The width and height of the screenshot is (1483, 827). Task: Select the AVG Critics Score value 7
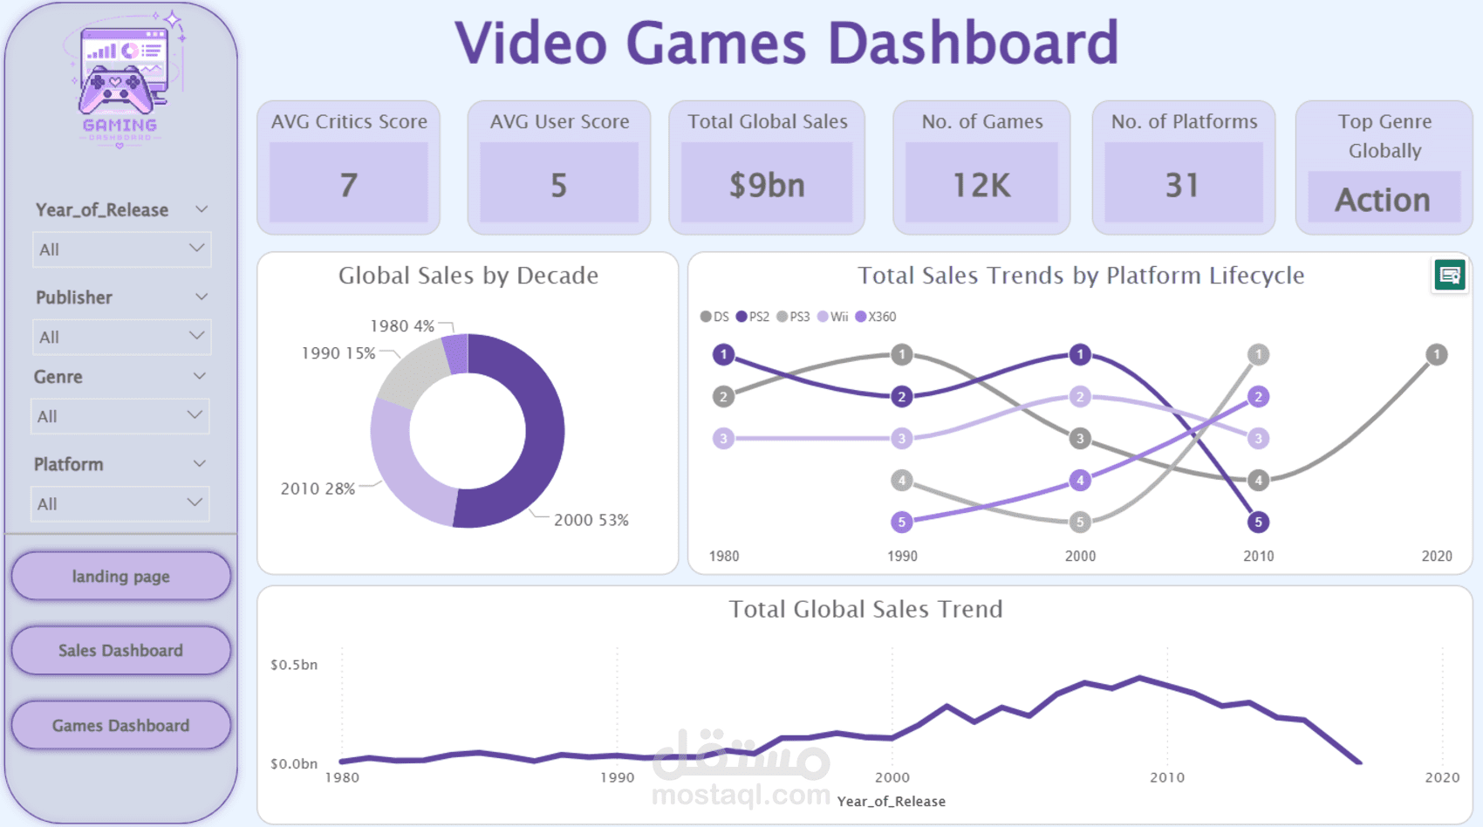point(349,185)
